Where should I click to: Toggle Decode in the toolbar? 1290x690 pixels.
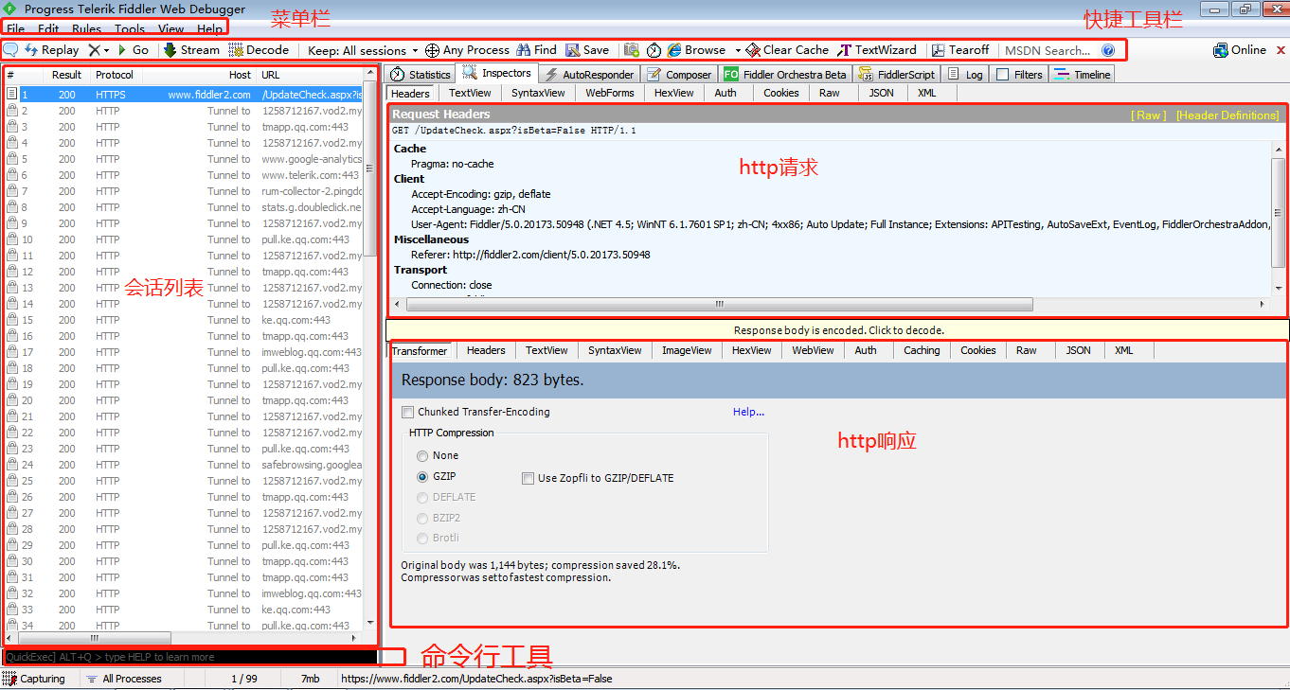click(x=259, y=50)
